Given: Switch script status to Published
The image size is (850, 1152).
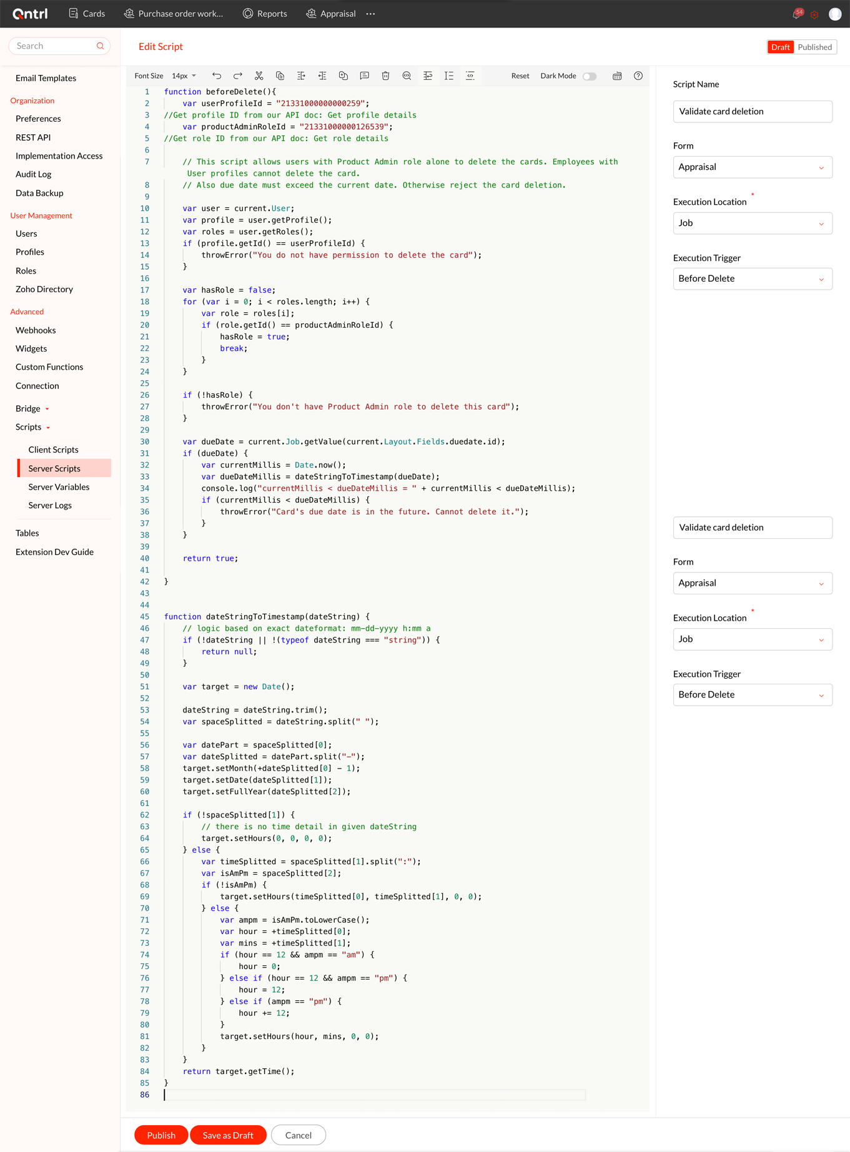Looking at the screenshot, I should 815,47.
